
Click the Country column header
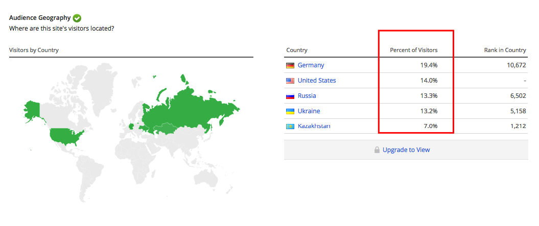coord(297,50)
